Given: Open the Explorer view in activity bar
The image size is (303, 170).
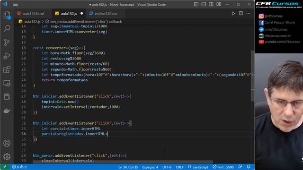Looking at the screenshot, I should [7, 15].
